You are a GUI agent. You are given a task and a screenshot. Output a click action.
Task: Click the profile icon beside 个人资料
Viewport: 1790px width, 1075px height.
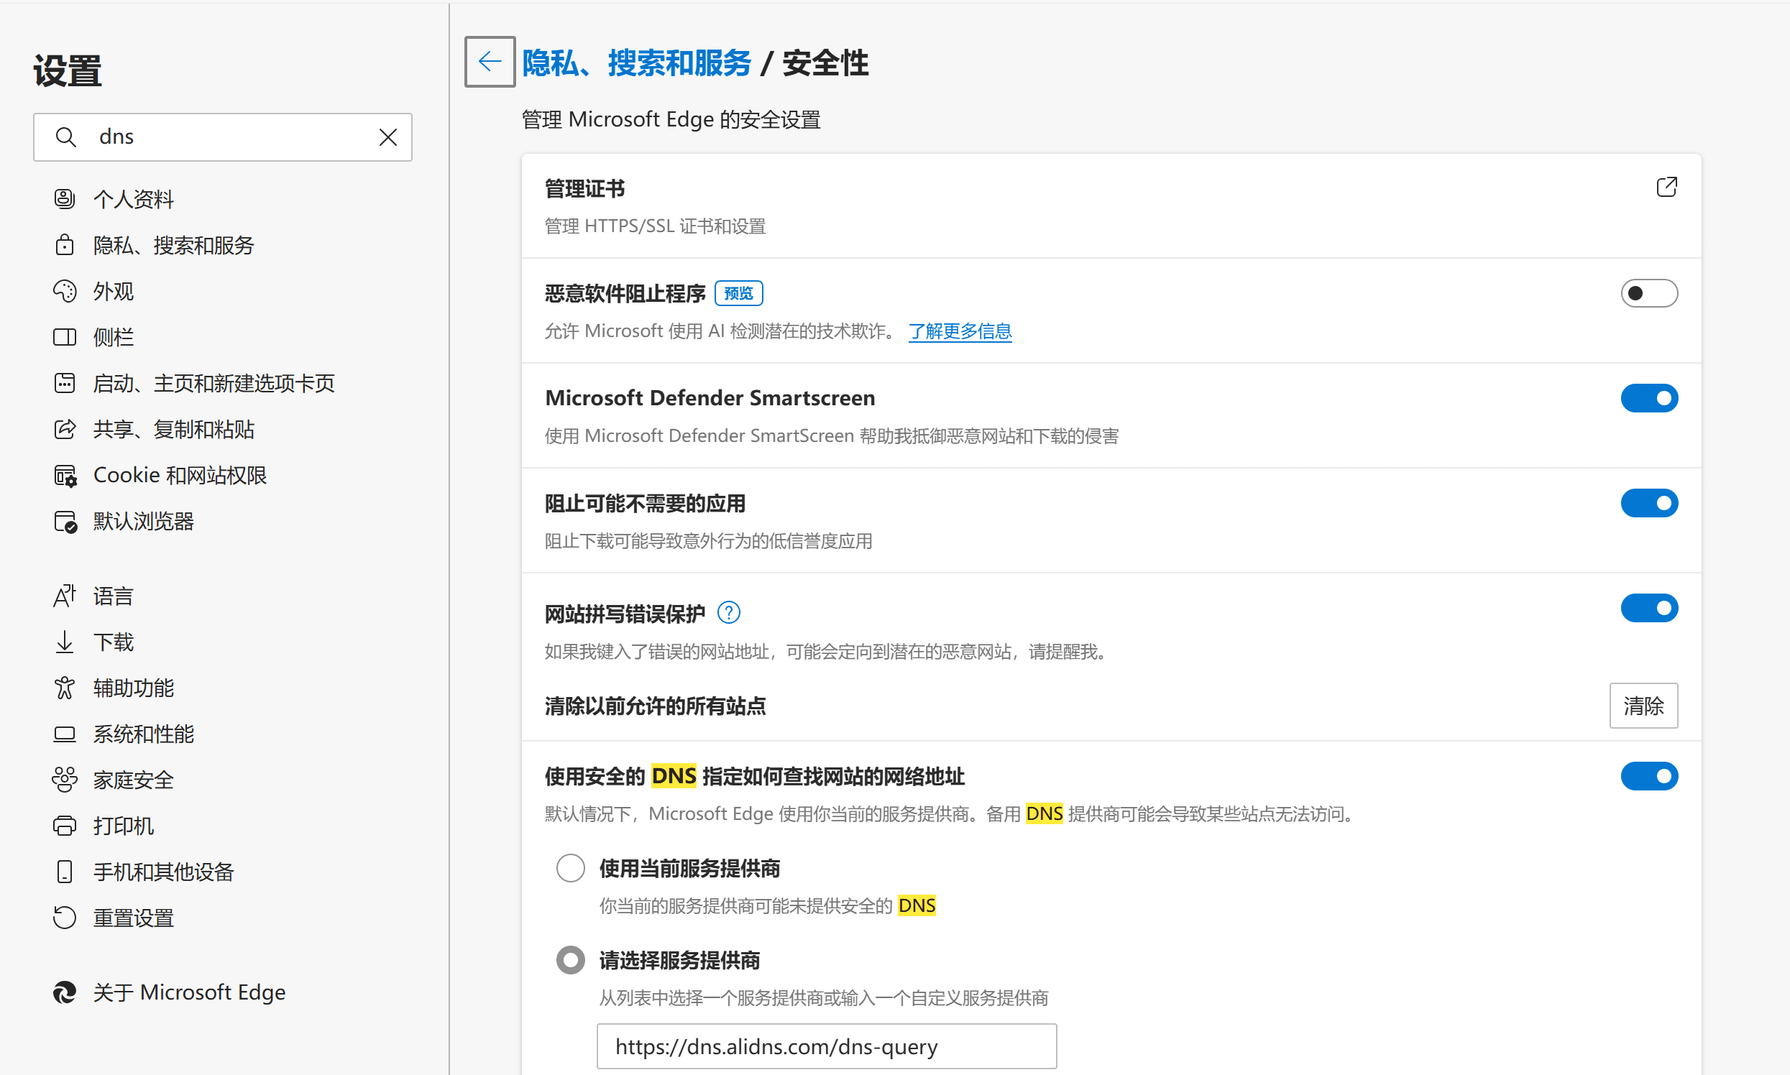coord(65,199)
